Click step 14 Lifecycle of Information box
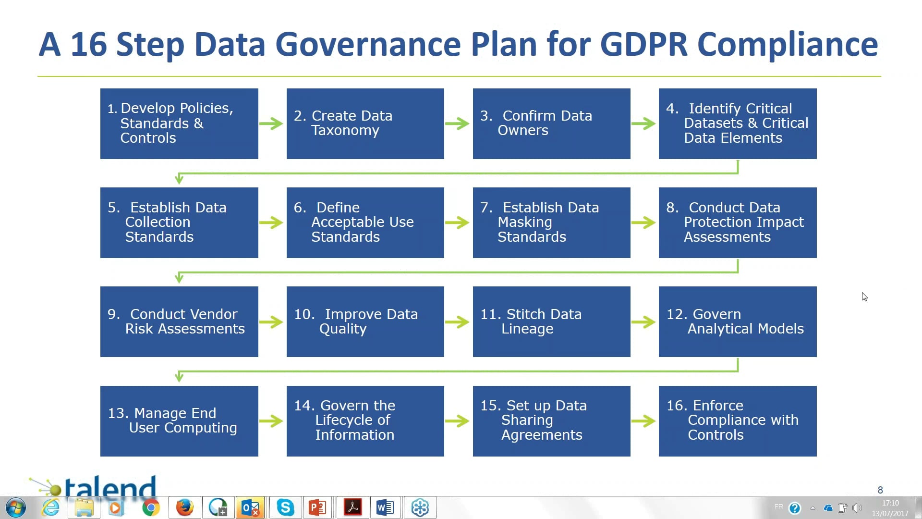Viewport: 922px width, 519px height. pyautogui.click(x=365, y=421)
